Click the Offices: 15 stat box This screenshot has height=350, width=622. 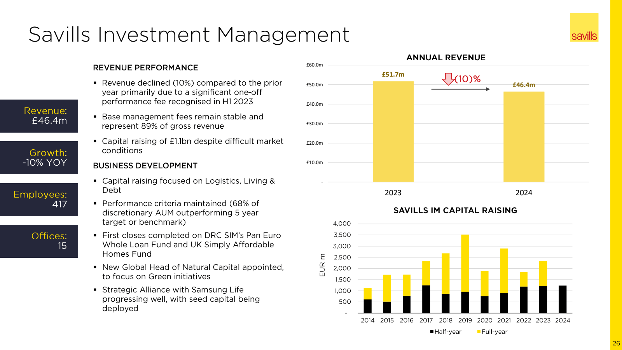point(39,241)
